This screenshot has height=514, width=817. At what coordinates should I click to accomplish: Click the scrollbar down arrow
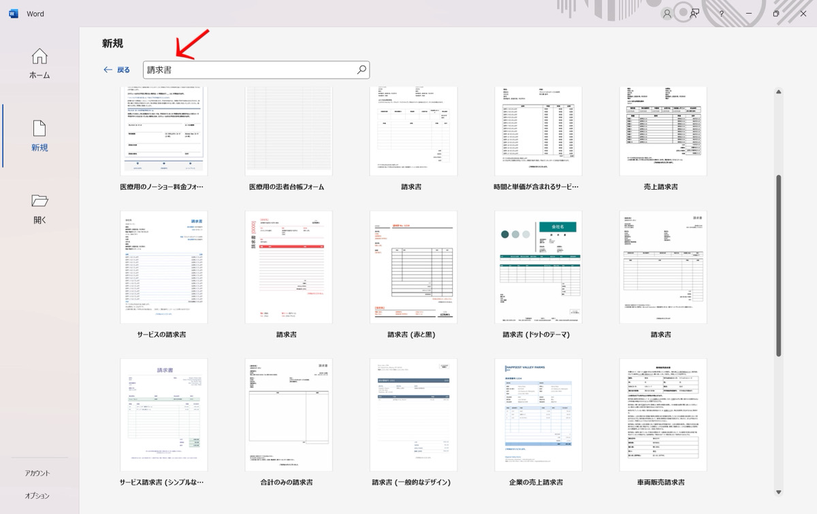click(778, 492)
